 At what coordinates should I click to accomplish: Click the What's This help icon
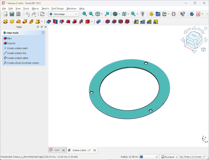(x=183, y=14)
